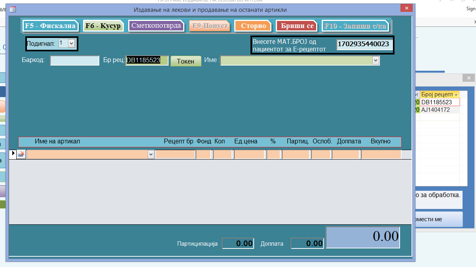Open the Подигнал dropdown

point(71,43)
